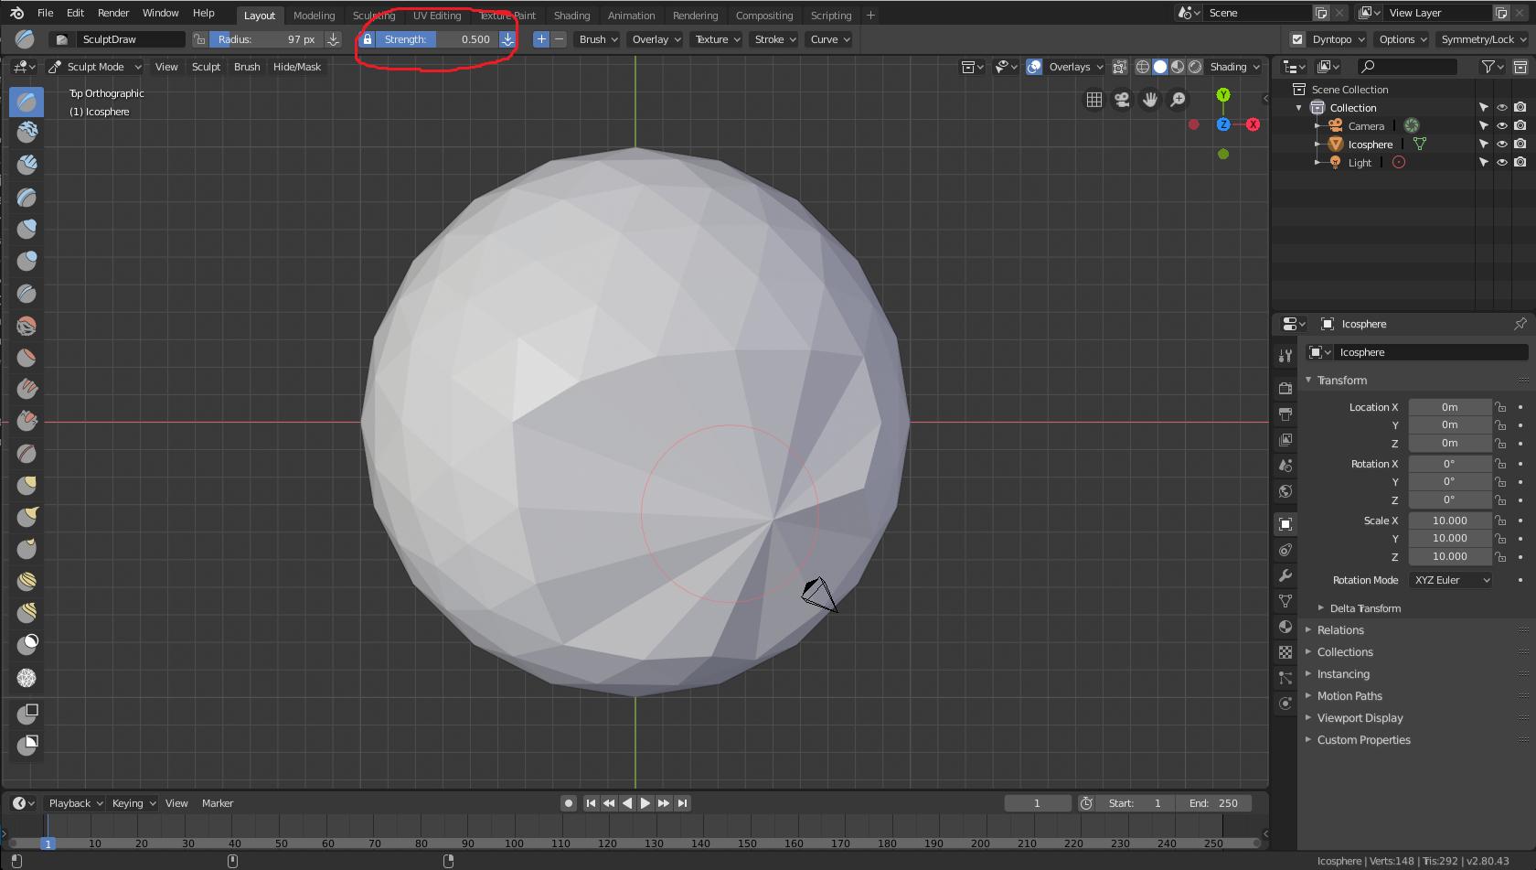Click the Scale X value field
The width and height of the screenshot is (1536, 870).
1450,521
